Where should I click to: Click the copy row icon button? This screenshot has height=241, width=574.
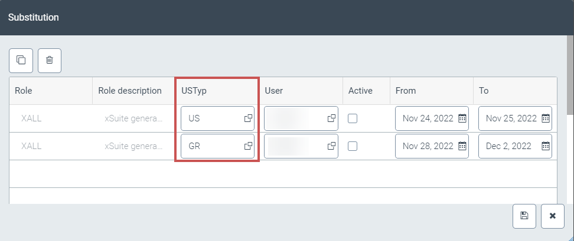tap(21, 60)
